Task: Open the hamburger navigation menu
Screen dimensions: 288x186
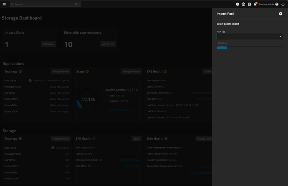Action: pos(4,4)
